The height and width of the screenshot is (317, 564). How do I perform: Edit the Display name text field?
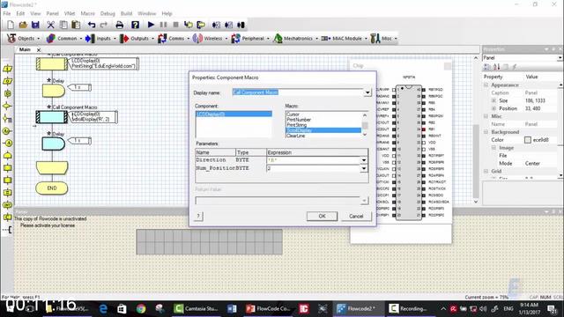coord(298,92)
